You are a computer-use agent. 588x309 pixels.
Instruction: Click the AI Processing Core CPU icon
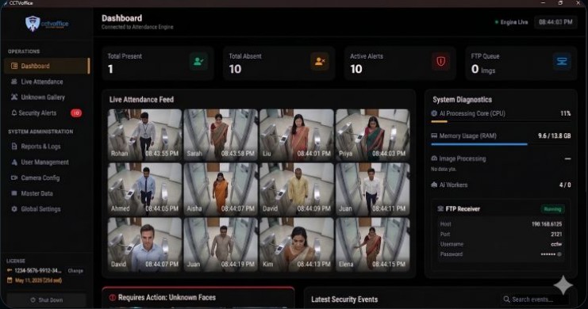[434, 113]
